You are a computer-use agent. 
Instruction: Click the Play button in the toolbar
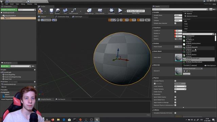click(120, 11)
